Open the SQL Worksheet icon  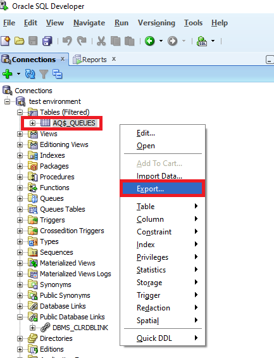click(x=202, y=41)
